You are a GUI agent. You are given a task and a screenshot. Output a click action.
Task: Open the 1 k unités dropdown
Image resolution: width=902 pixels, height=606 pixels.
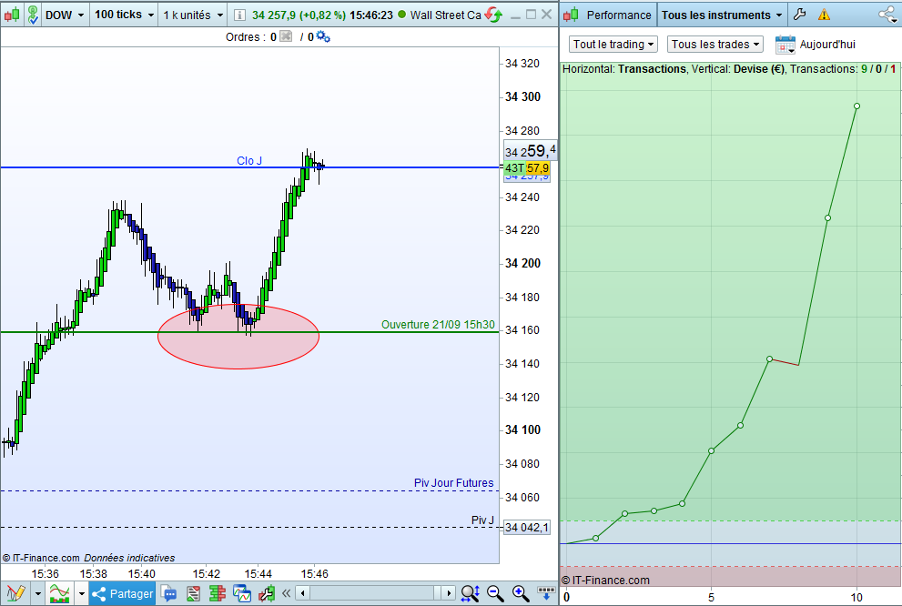(x=193, y=15)
